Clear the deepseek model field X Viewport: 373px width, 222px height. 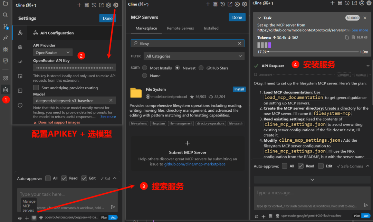[x=111, y=100]
